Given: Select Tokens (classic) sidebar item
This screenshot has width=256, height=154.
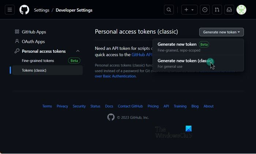Looking at the screenshot, I should point(34,70).
